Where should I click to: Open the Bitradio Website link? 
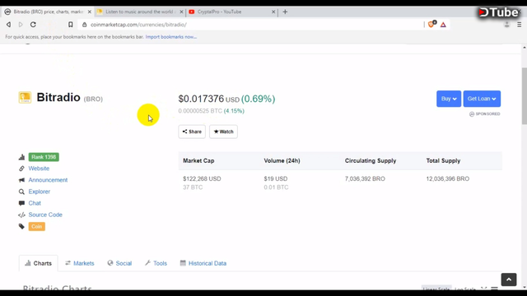[x=39, y=169]
